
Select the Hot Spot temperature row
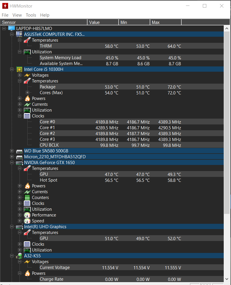coord(132,180)
